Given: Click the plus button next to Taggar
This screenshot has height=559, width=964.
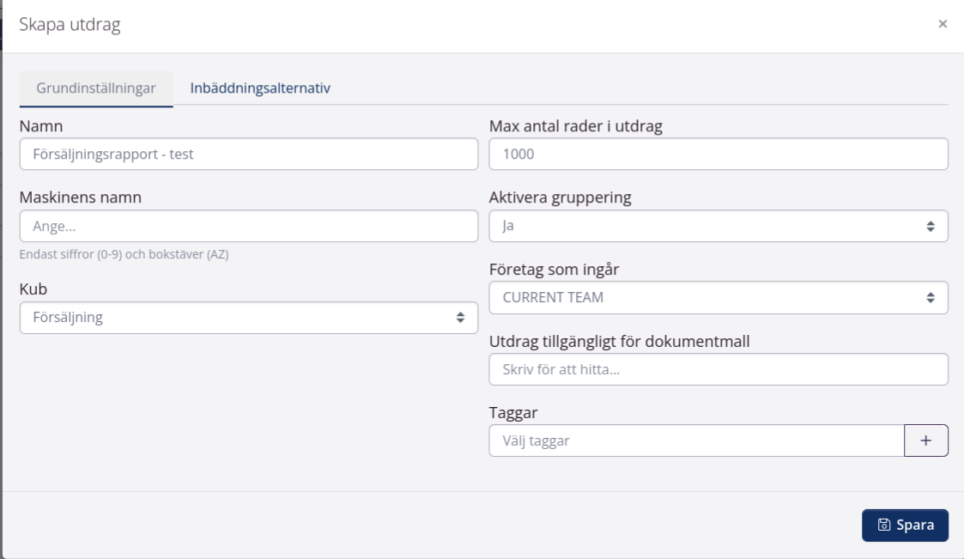Looking at the screenshot, I should (925, 441).
